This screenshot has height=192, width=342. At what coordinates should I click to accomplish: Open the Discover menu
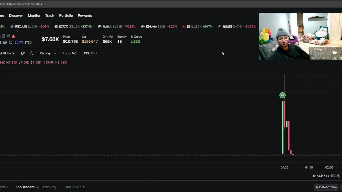(x=16, y=15)
